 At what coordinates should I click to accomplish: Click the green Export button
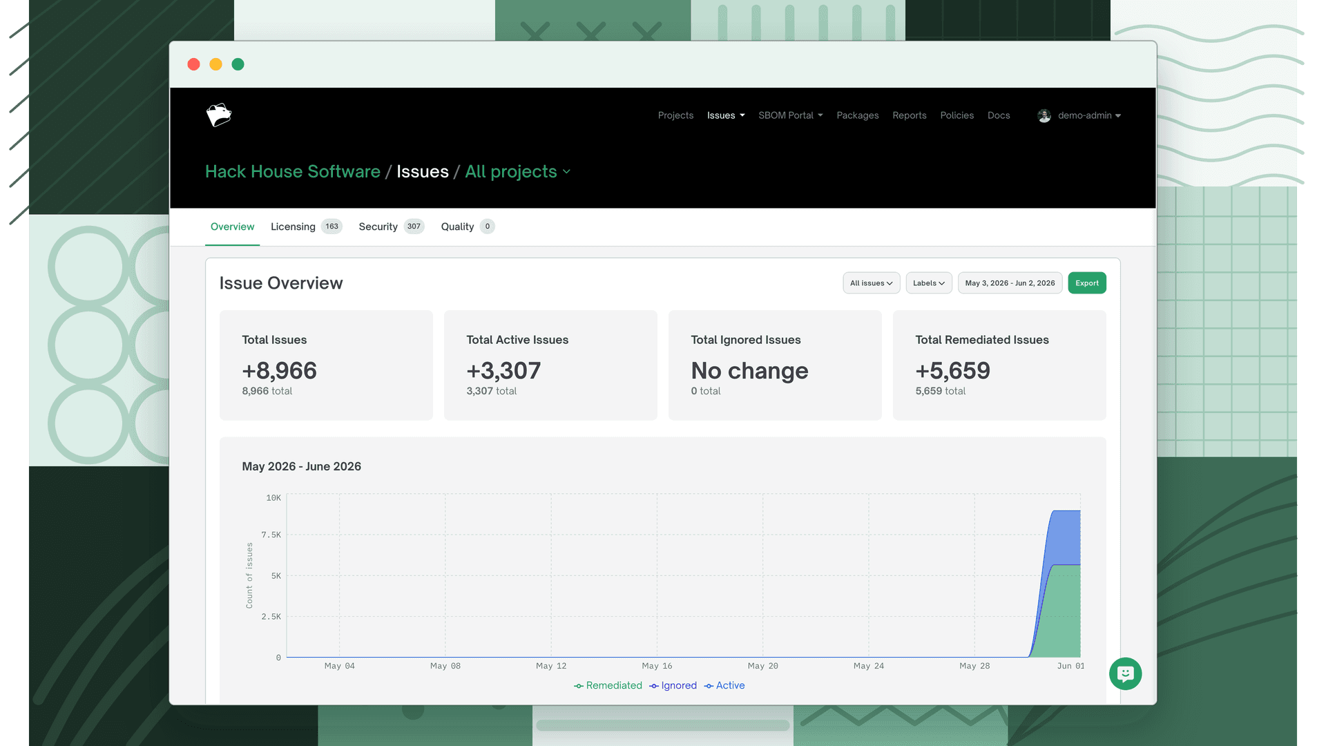tap(1086, 283)
